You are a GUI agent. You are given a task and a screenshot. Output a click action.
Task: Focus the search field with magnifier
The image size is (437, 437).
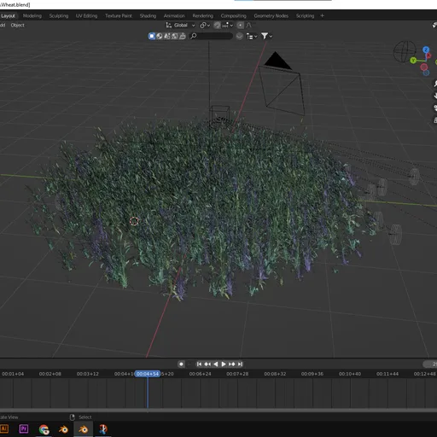coord(211,36)
